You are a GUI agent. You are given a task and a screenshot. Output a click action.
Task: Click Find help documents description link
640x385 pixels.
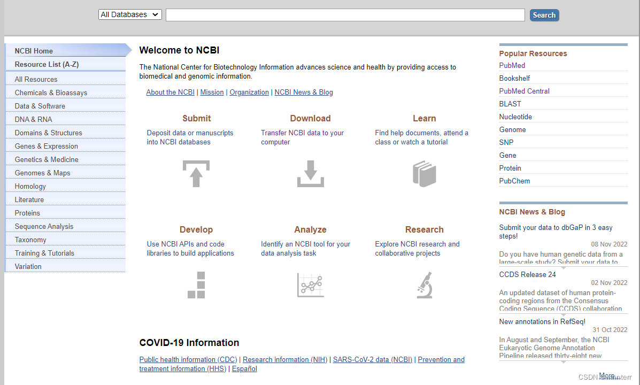[421, 137]
